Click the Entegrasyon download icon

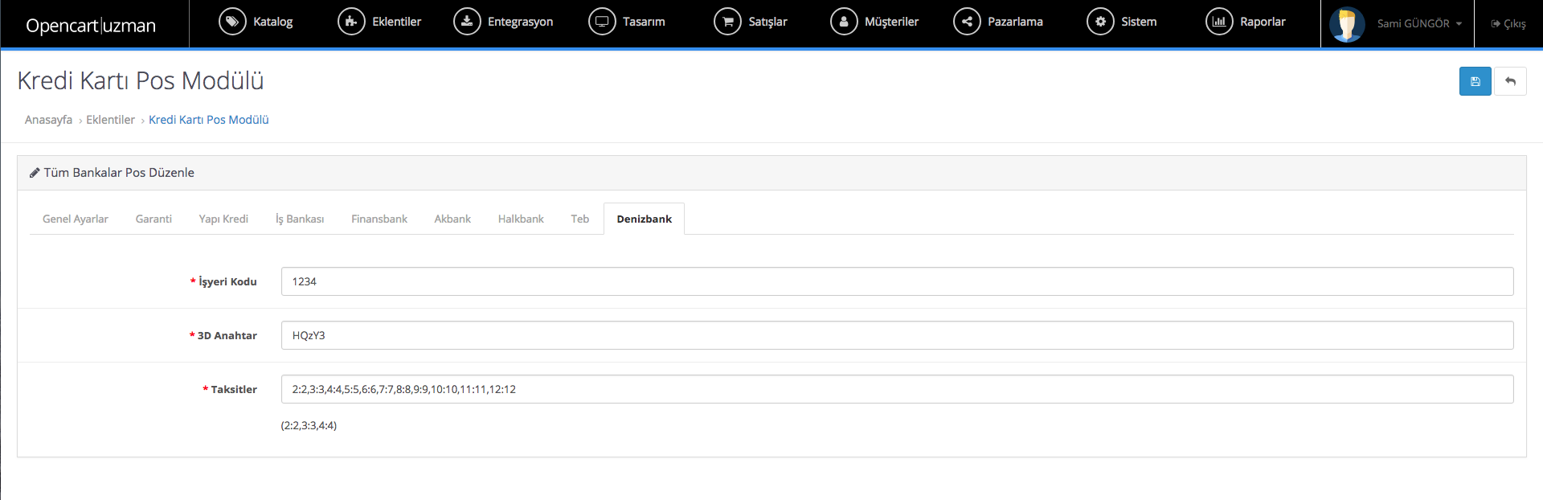pos(467,22)
